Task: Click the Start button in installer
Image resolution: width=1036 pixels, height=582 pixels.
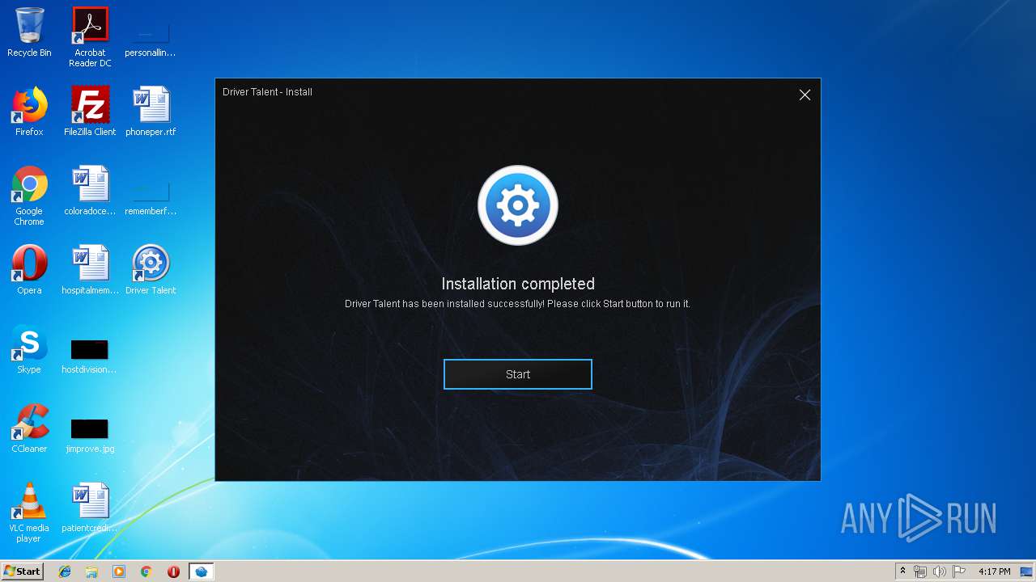Action: click(518, 374)
